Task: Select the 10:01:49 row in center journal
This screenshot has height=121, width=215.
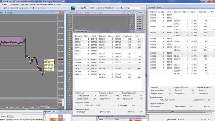Action: [x=108, y=39]
